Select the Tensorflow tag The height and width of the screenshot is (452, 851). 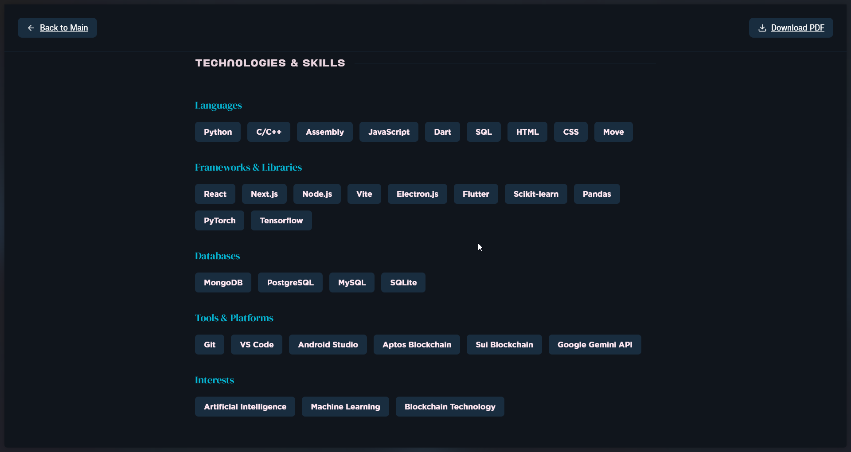[x=281, y=221]
